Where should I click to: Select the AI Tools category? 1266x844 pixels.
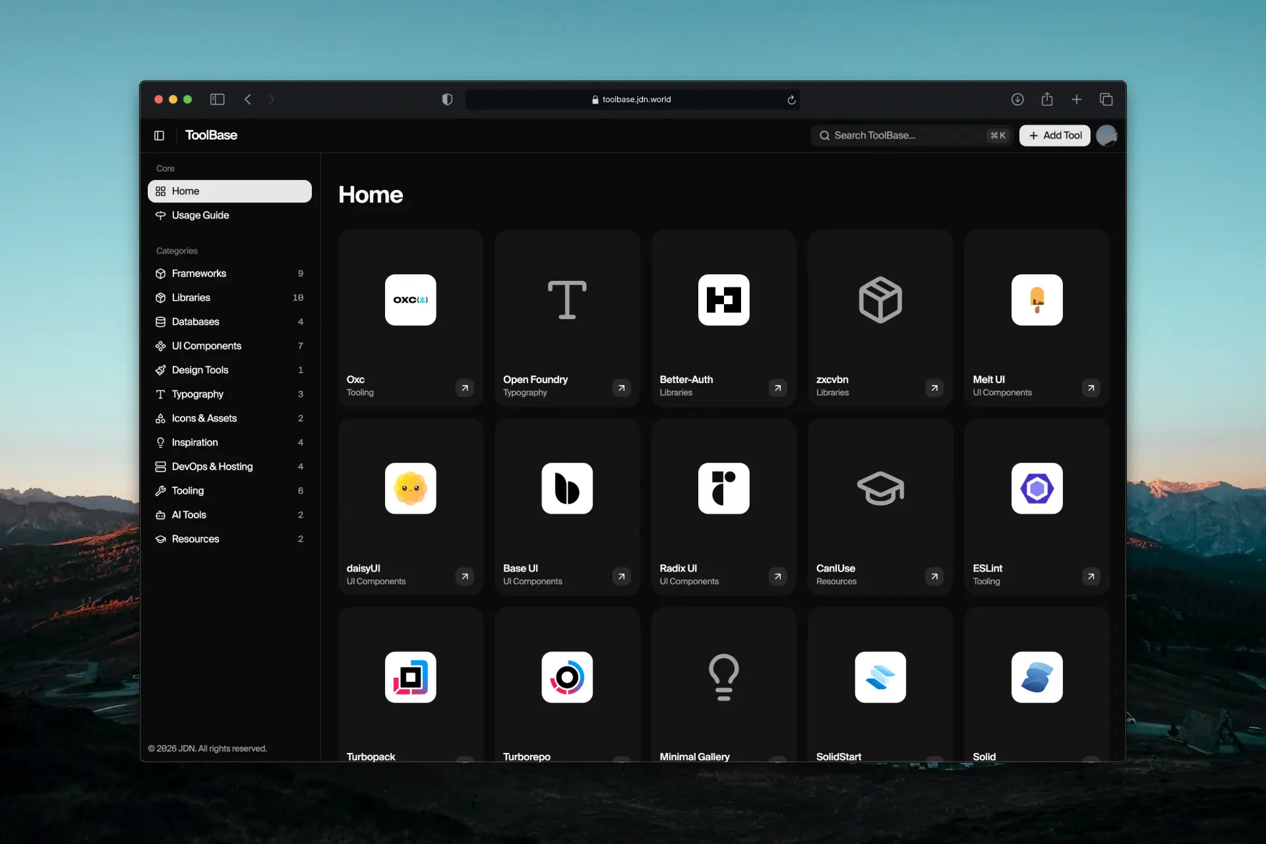(x=229, y=515)
